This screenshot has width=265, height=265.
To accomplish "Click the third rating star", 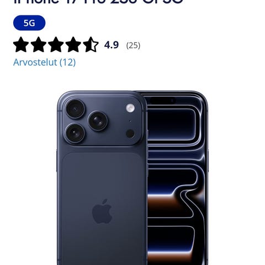I will pyautogui.click(x=56, y=44).
